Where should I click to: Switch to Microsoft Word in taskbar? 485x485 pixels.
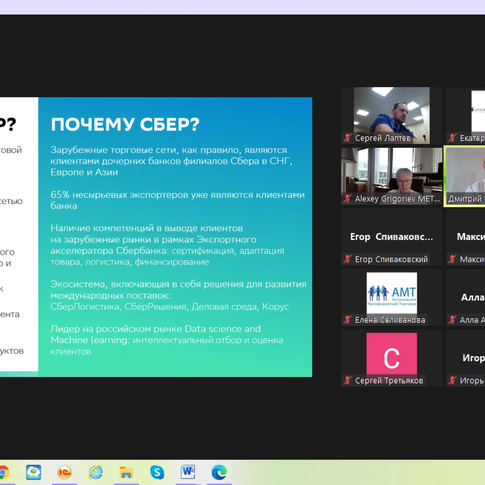pyautogui.click(x=188, y=472)
